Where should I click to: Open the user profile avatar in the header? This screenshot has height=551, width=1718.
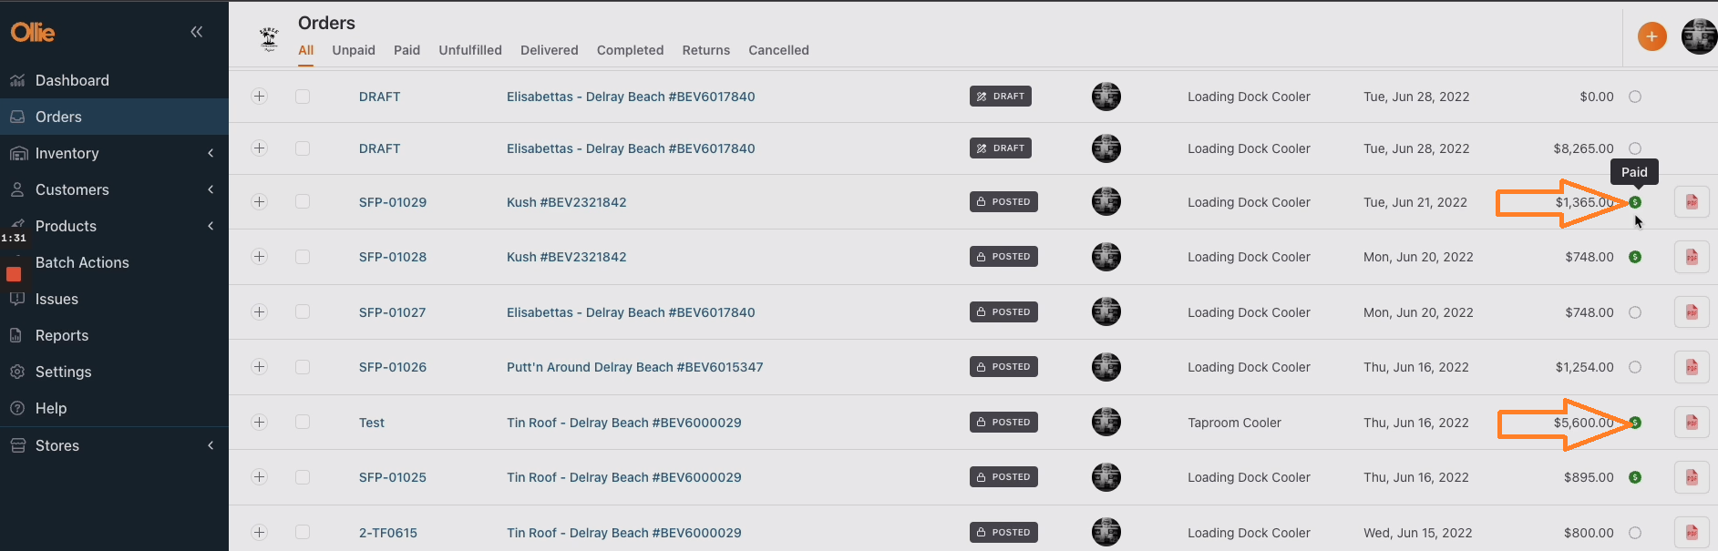1700,36
